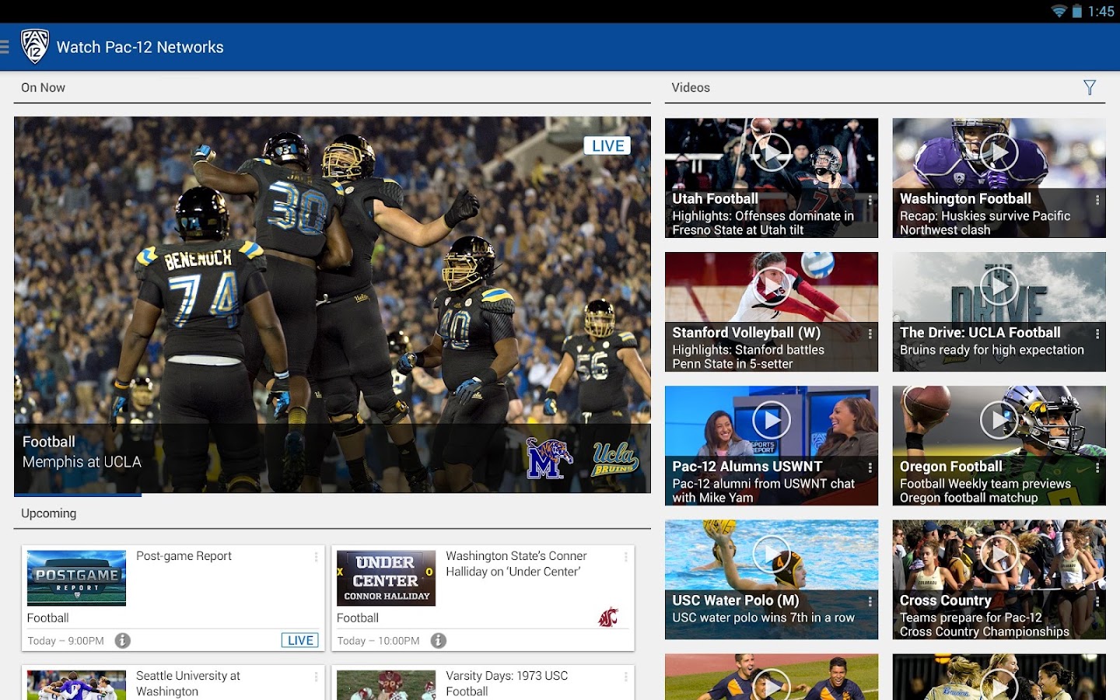Tap the Memphis Tigers team logo
1120x700 pixels.
(x=549, y=458)
